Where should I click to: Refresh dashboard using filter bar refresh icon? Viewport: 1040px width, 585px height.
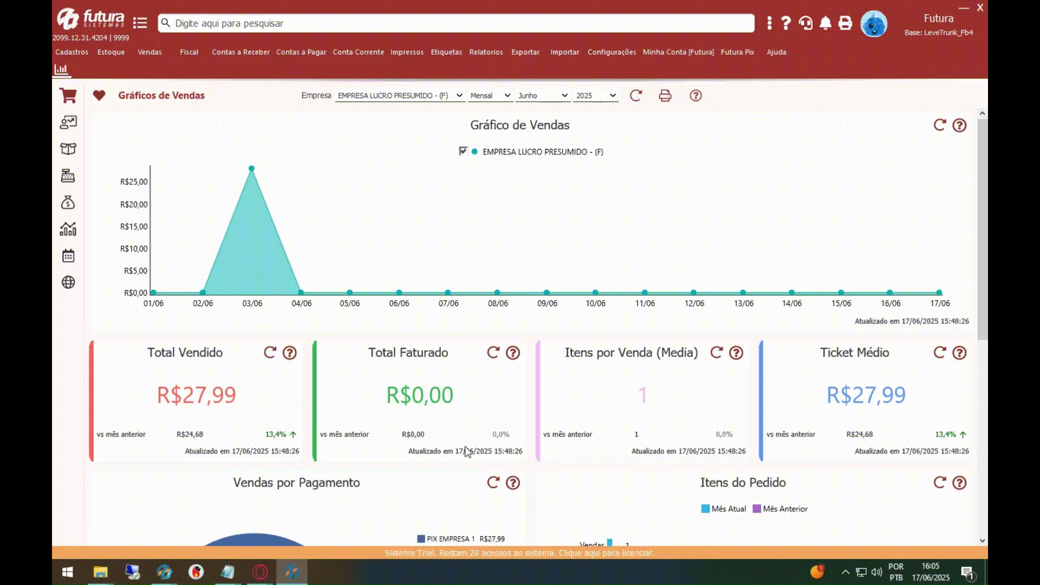pos(636,95)
